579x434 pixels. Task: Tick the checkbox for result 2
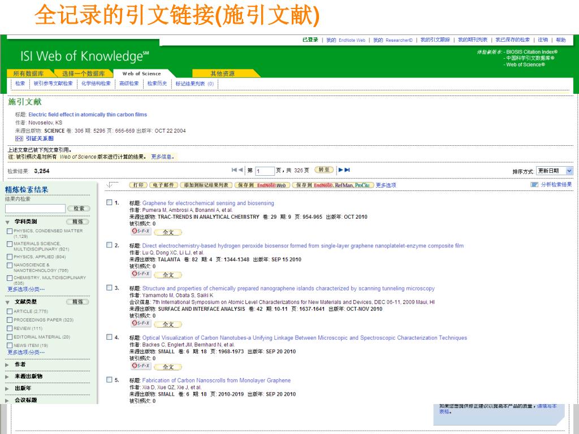click(x=109, y=245)
